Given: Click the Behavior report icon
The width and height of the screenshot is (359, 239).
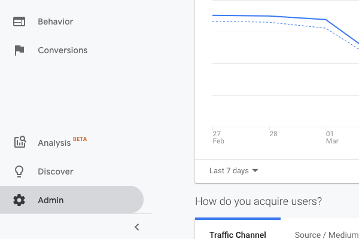Looking at the screenshot, I should click(x=19, y=22).
